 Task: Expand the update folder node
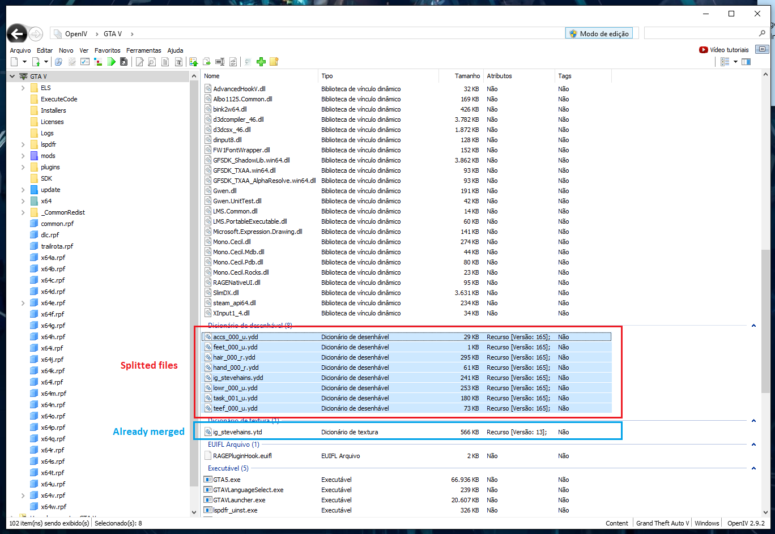[x=23, y=190]
